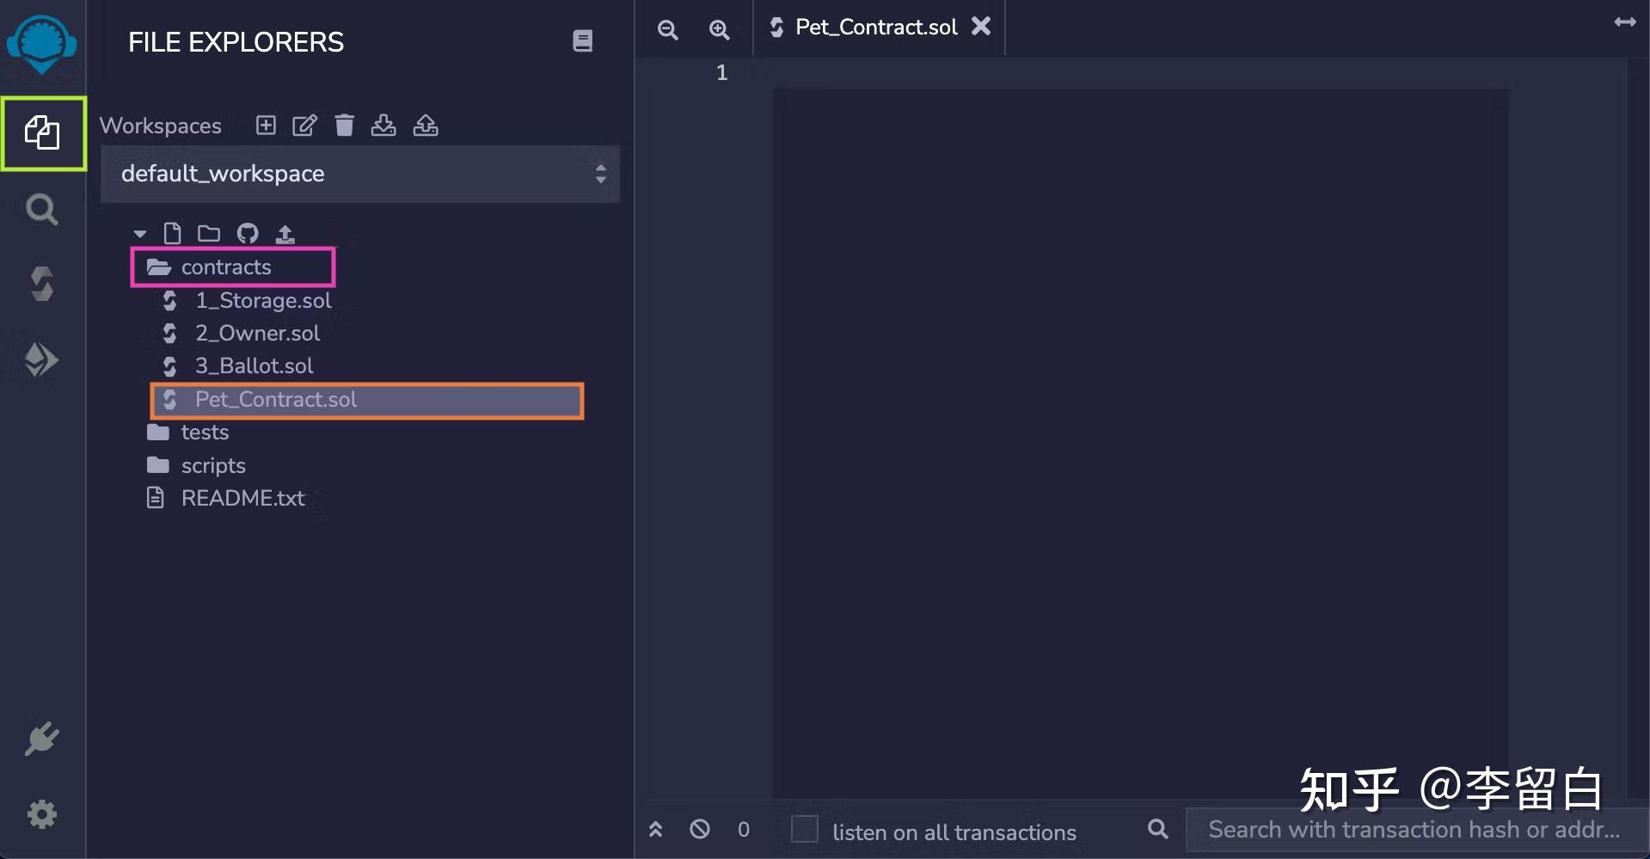Image resolution: width=1650 pixels, height=859 pixels.
Task: Open the Solidity compiler panel
Action: 41,284
